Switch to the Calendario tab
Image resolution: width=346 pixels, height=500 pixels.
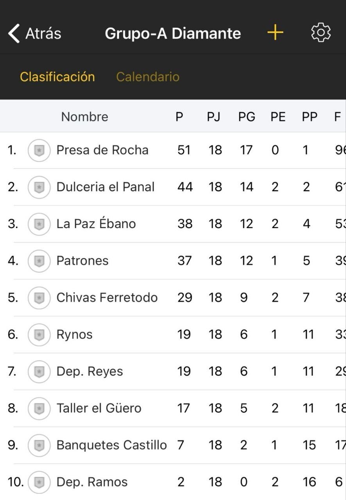click(x=148, y=77)
